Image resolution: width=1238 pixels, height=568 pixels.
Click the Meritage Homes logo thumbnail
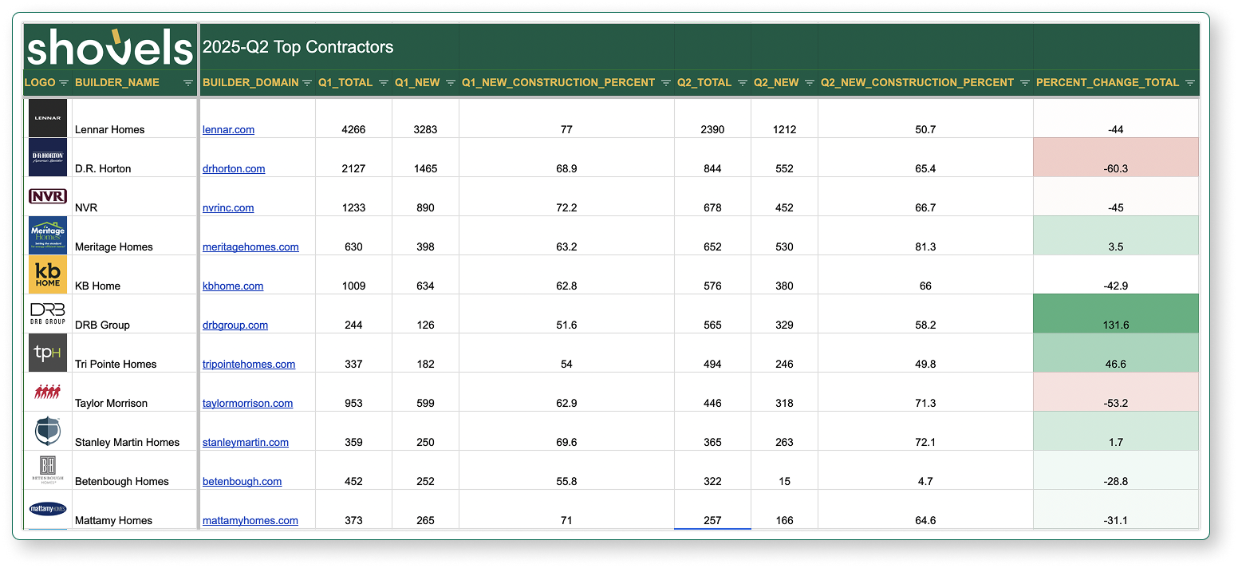(48, 235)
